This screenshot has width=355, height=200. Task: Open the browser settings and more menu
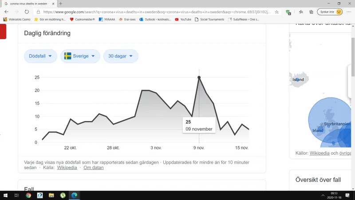point(348,12)
